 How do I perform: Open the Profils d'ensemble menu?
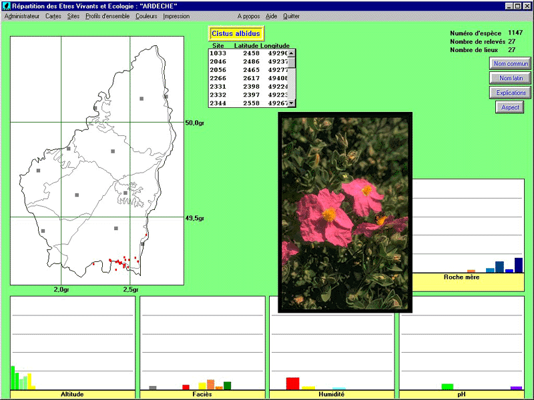click(x=107, y=16)
